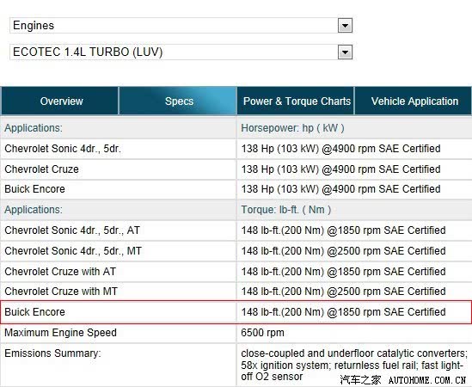This screenshot has height=387, width=472.
Task: Select the Chevrolet Cruze with MT row
Action: tap(236, 292)
